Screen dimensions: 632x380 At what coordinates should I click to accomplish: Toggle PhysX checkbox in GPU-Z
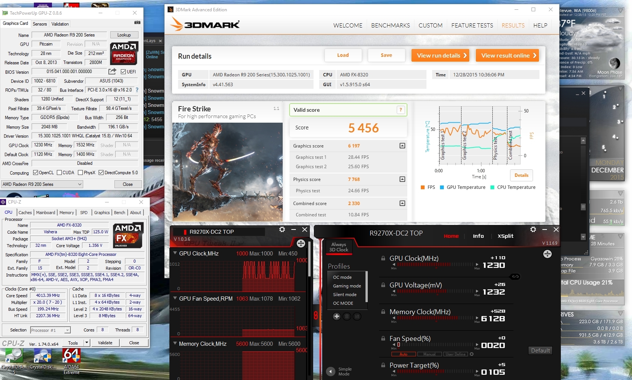[x=80, y=173]
